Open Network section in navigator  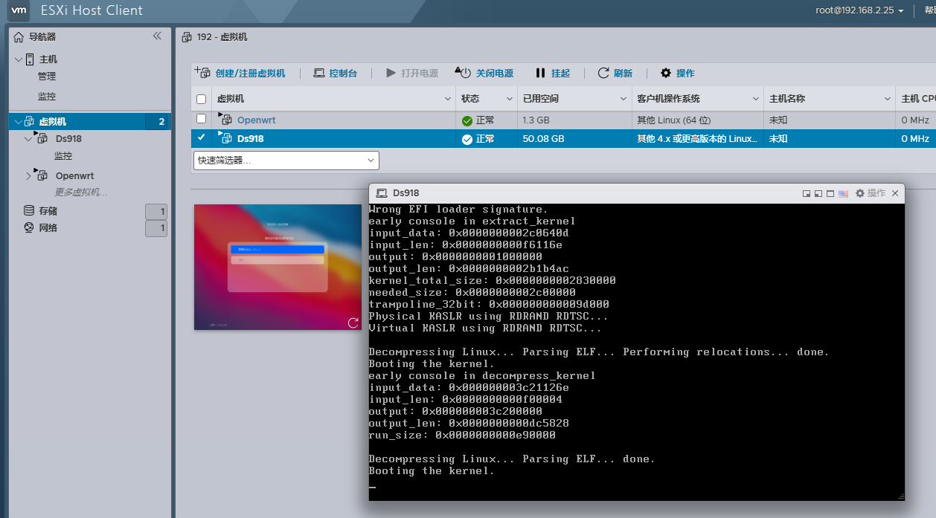pos(48,227)
